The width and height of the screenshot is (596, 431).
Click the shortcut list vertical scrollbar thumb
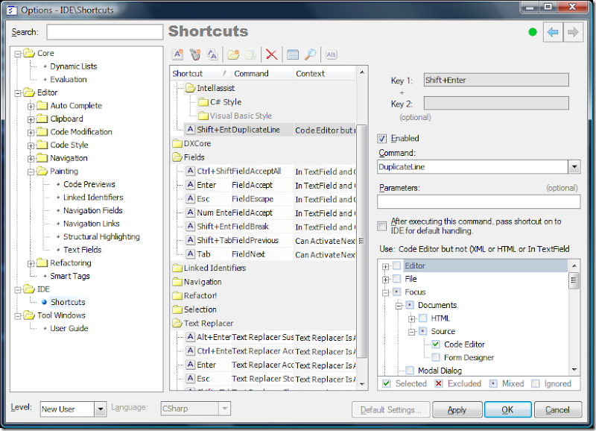(x=361, y=241)
